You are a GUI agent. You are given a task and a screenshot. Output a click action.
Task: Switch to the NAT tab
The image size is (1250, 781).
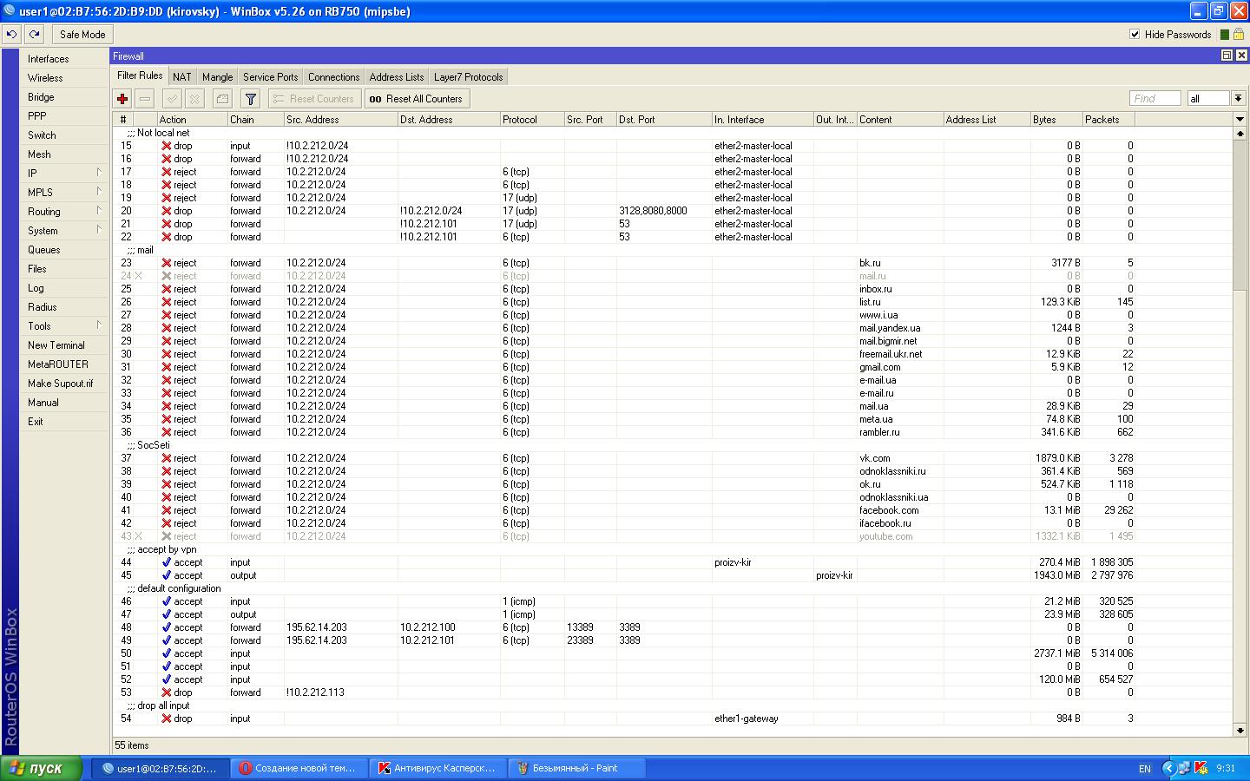point(181,77)
